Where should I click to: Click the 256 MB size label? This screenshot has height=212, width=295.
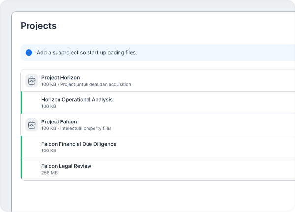[49, 173]
